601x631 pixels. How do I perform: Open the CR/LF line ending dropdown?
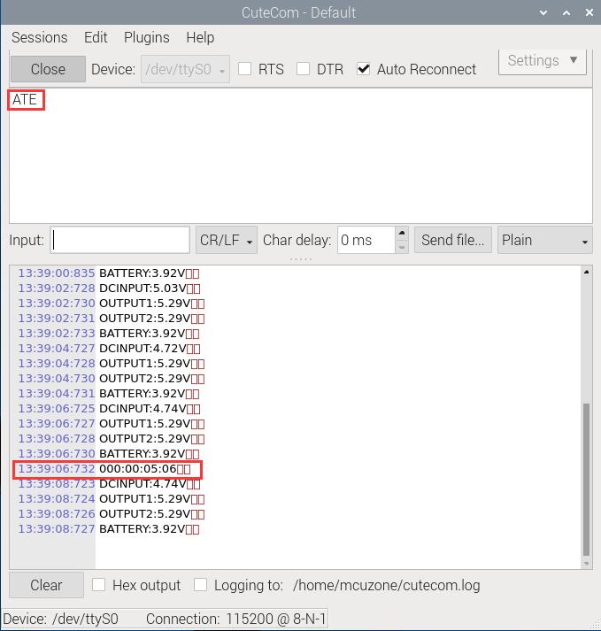click(227, 240)
